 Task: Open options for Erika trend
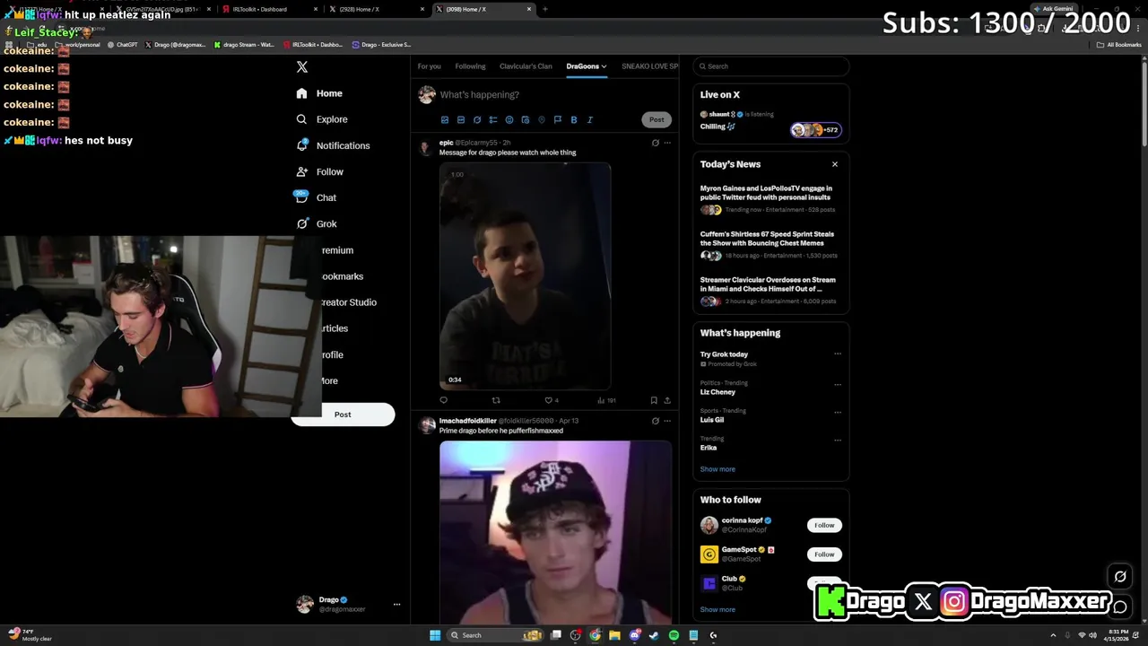tap(838, 440)
